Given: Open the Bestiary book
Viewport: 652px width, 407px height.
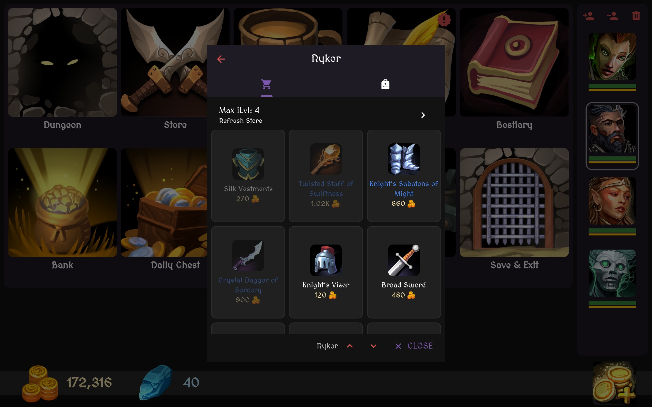Looking at the screenshot, I should pyautogui.click(x=514, y=62).
